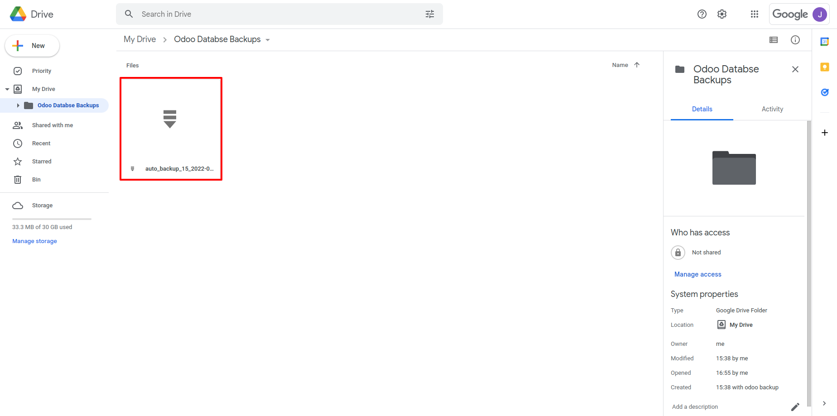Get add-ons plus icon
Image resolution: width=837 pixels, height=416 pixels.
(825, 133)
